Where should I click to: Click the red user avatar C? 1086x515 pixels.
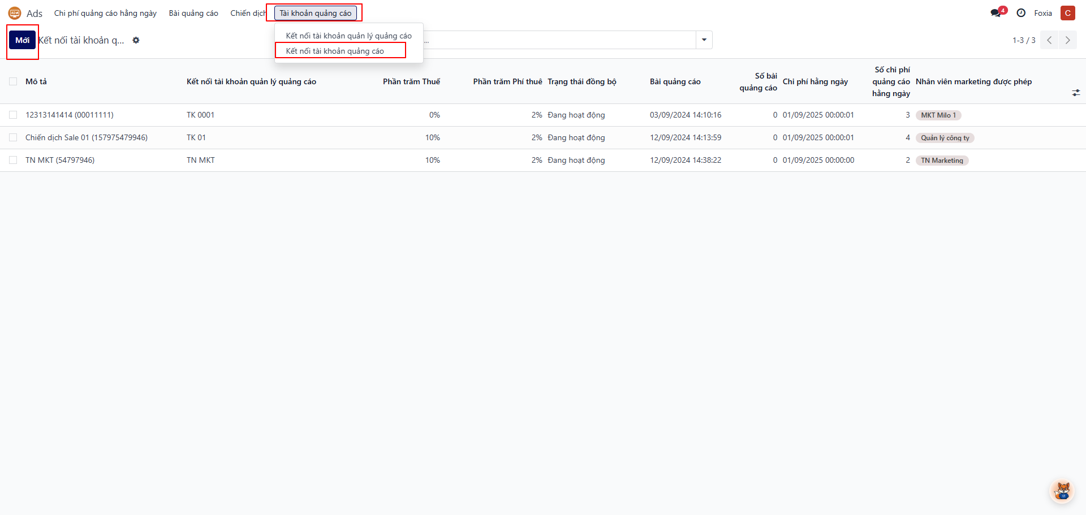click(1067, 13)
